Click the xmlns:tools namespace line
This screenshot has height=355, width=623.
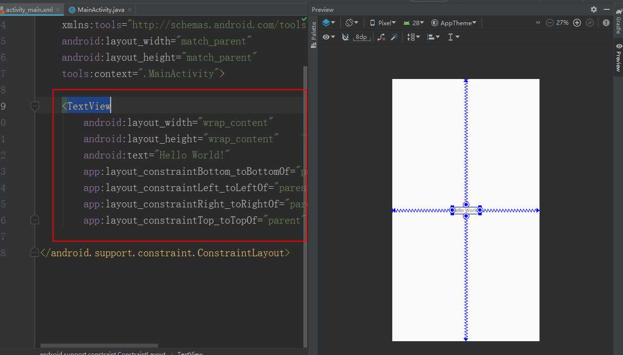pyautogui.click(x=184, y=25)
